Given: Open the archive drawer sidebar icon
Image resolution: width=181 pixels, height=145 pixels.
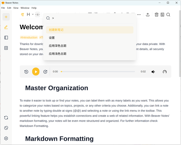Looking at the screenshot, I should point(6,48).
